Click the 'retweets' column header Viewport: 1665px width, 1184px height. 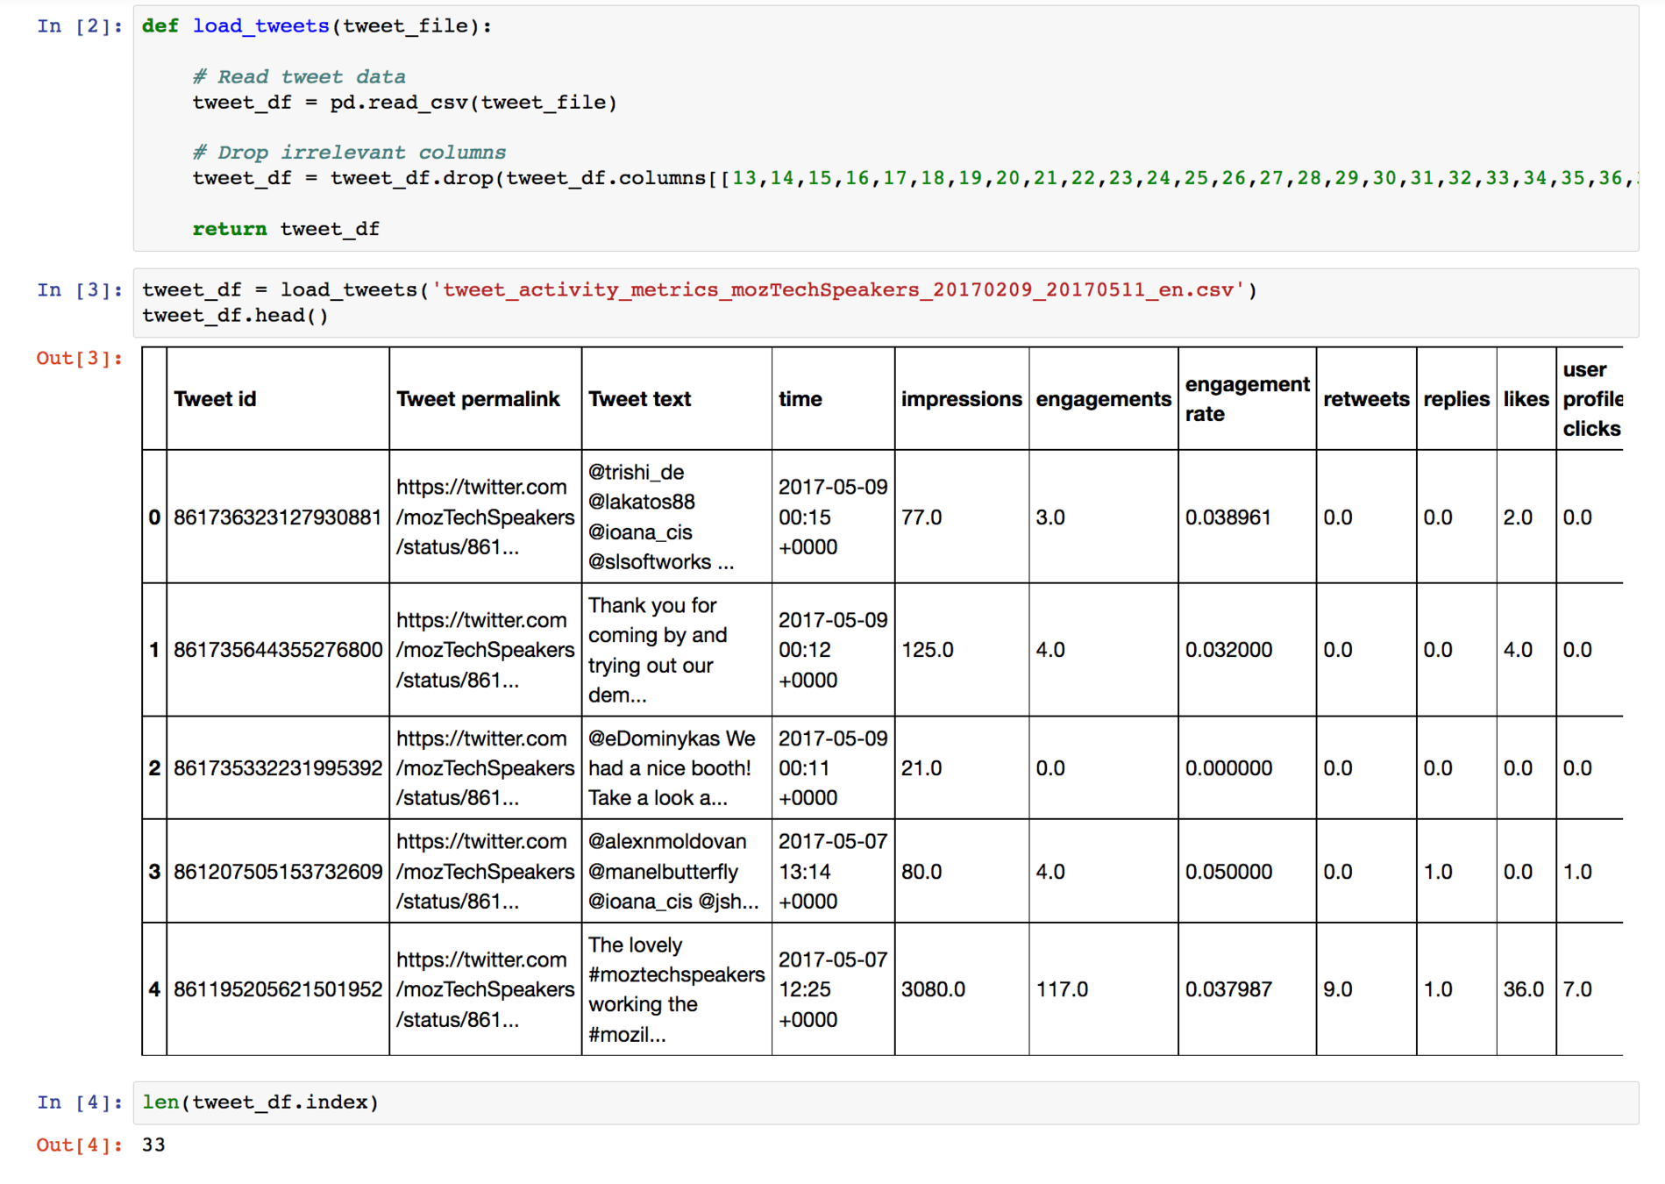point(1367,399)
